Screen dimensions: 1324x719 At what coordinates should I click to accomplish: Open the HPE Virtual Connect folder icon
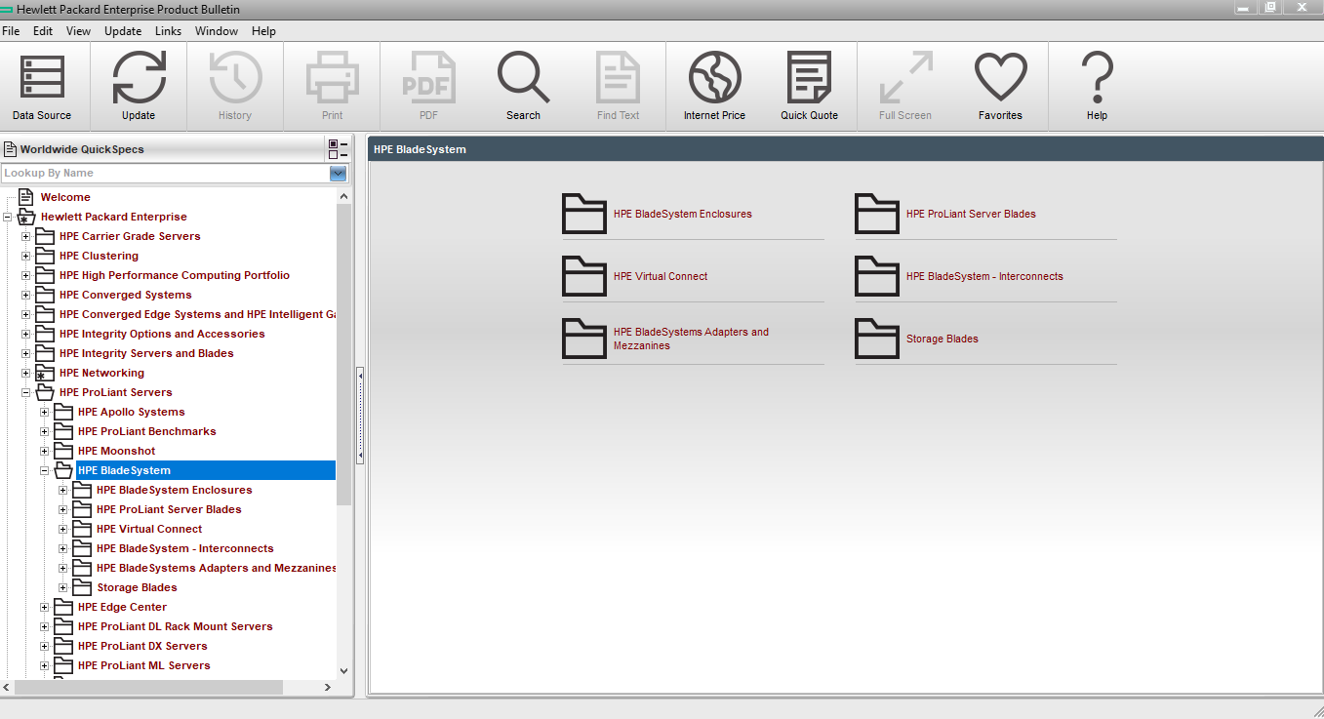pos(584,276)
